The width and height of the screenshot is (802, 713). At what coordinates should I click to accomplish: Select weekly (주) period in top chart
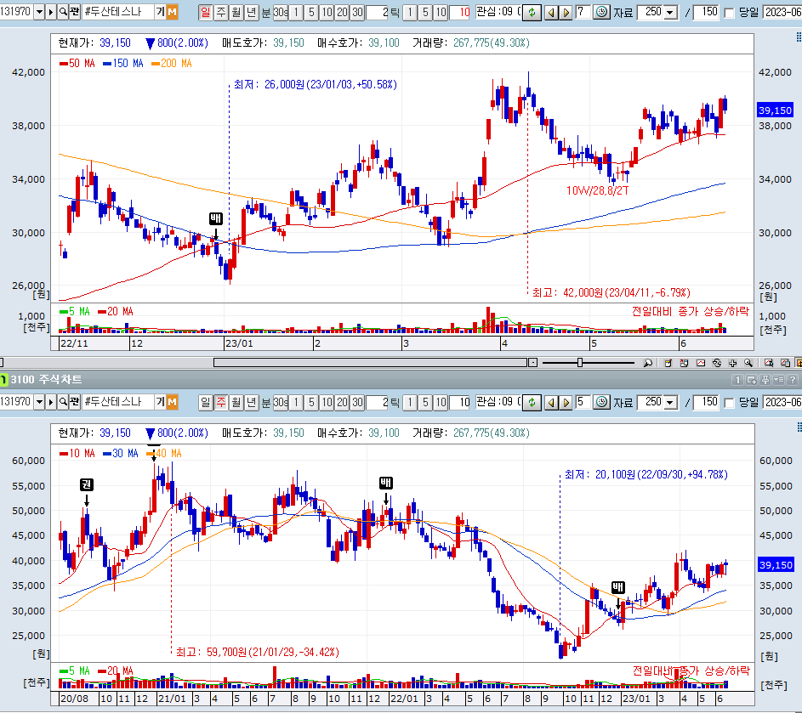[221, 12]
